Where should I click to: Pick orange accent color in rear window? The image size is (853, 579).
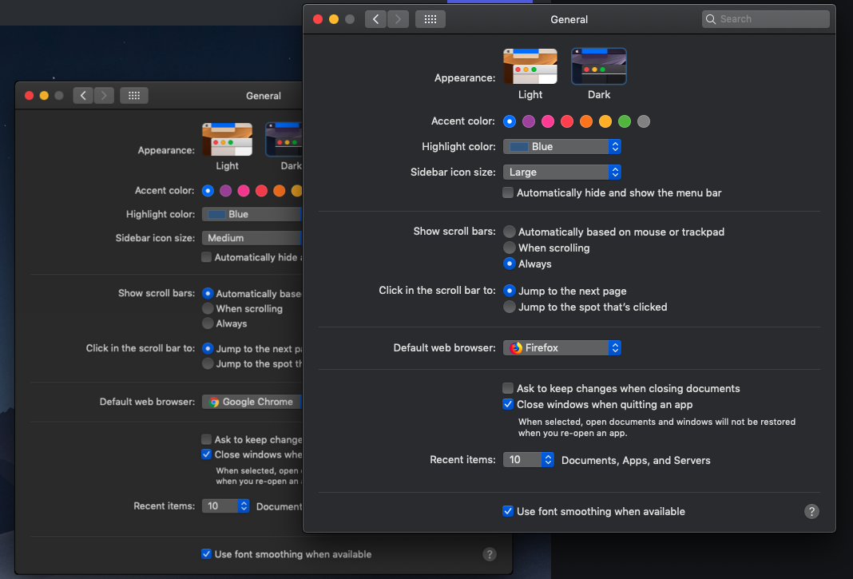pyautogui.click(x=279, y=190)
